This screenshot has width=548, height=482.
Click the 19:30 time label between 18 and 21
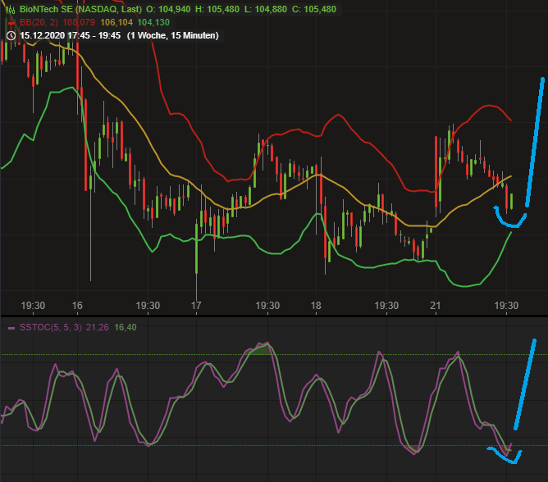pos(386,306)
